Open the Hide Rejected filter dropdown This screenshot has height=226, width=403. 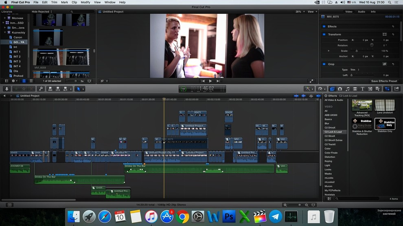coord(41,12)
